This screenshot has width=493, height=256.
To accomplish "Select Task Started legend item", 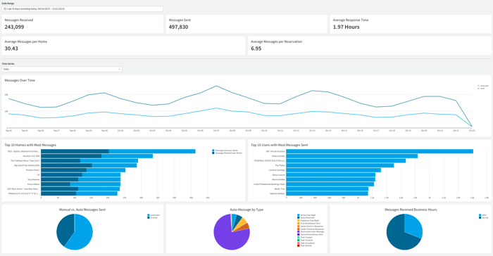I will tap(305, 245).
